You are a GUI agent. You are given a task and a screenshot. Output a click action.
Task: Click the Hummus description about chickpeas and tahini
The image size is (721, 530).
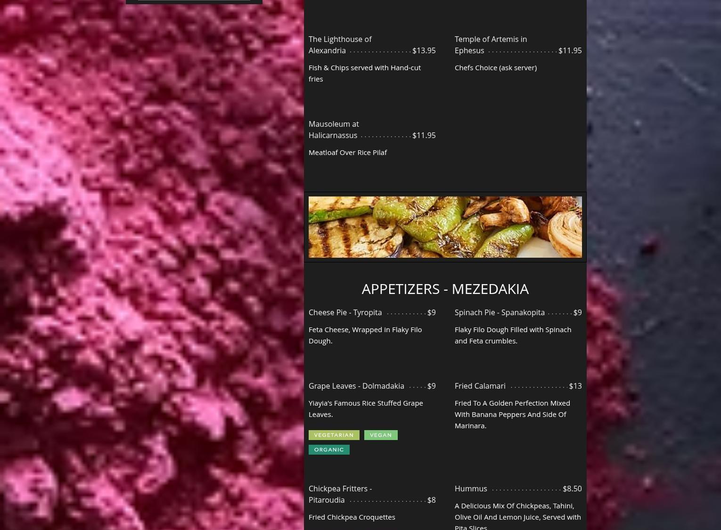click(518, 516)
